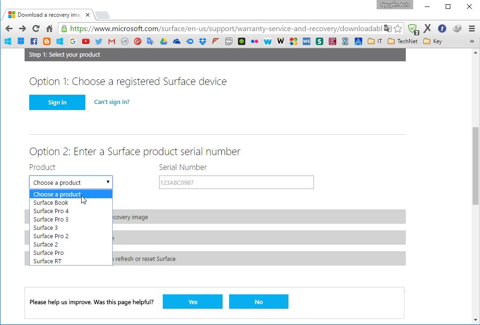480x325 pixels.
Task: Select Surface 2 from the list
Action: [71, 244]
